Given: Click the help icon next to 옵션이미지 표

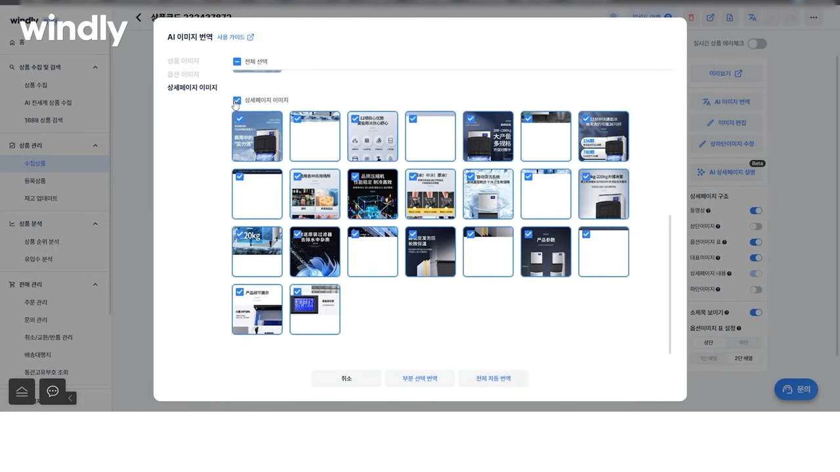Looking at the screenshot, I should 724,243.
